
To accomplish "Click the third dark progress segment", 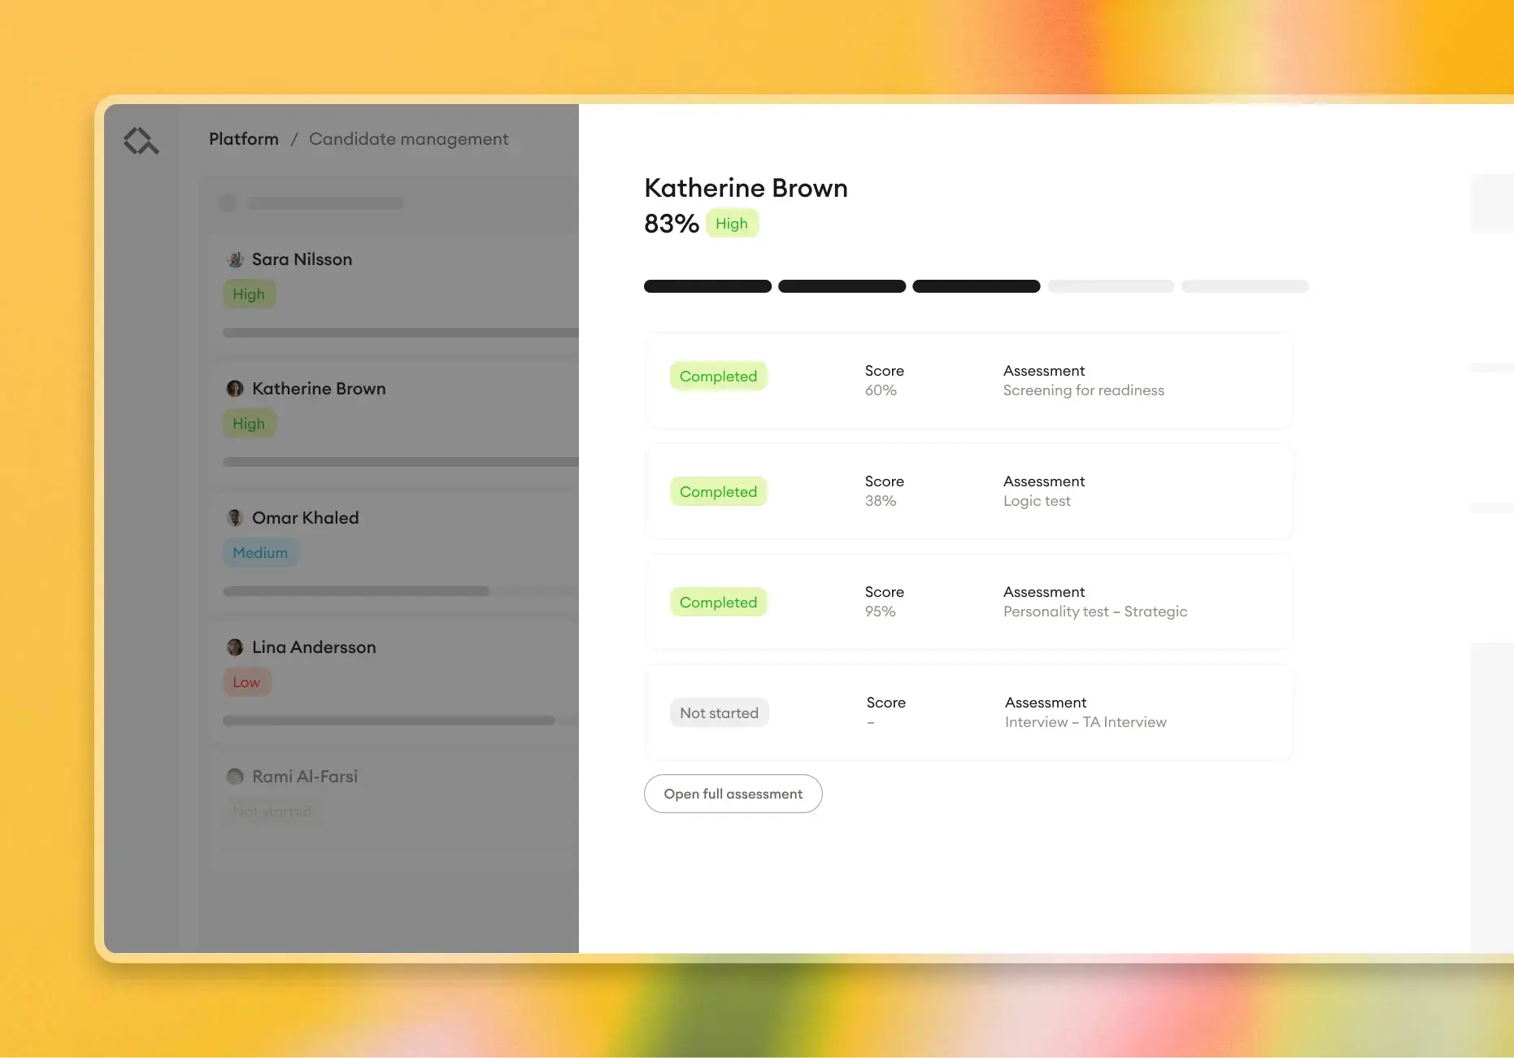I will 976,286.
